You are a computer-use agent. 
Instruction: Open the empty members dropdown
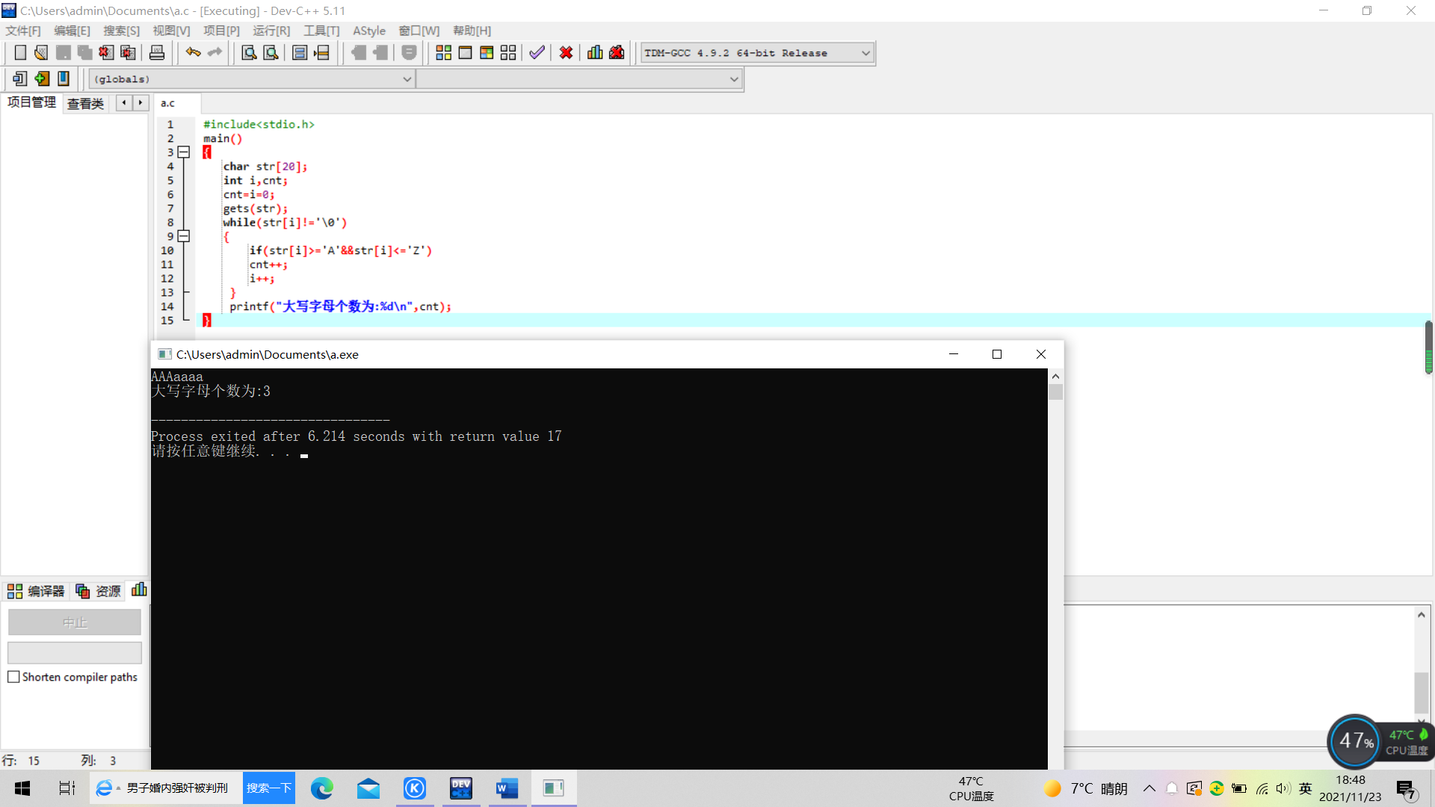point(733,79)
